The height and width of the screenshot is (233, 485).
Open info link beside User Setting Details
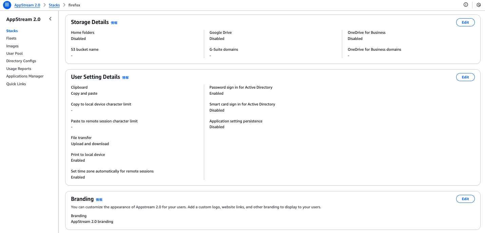(x=125, y=78)
